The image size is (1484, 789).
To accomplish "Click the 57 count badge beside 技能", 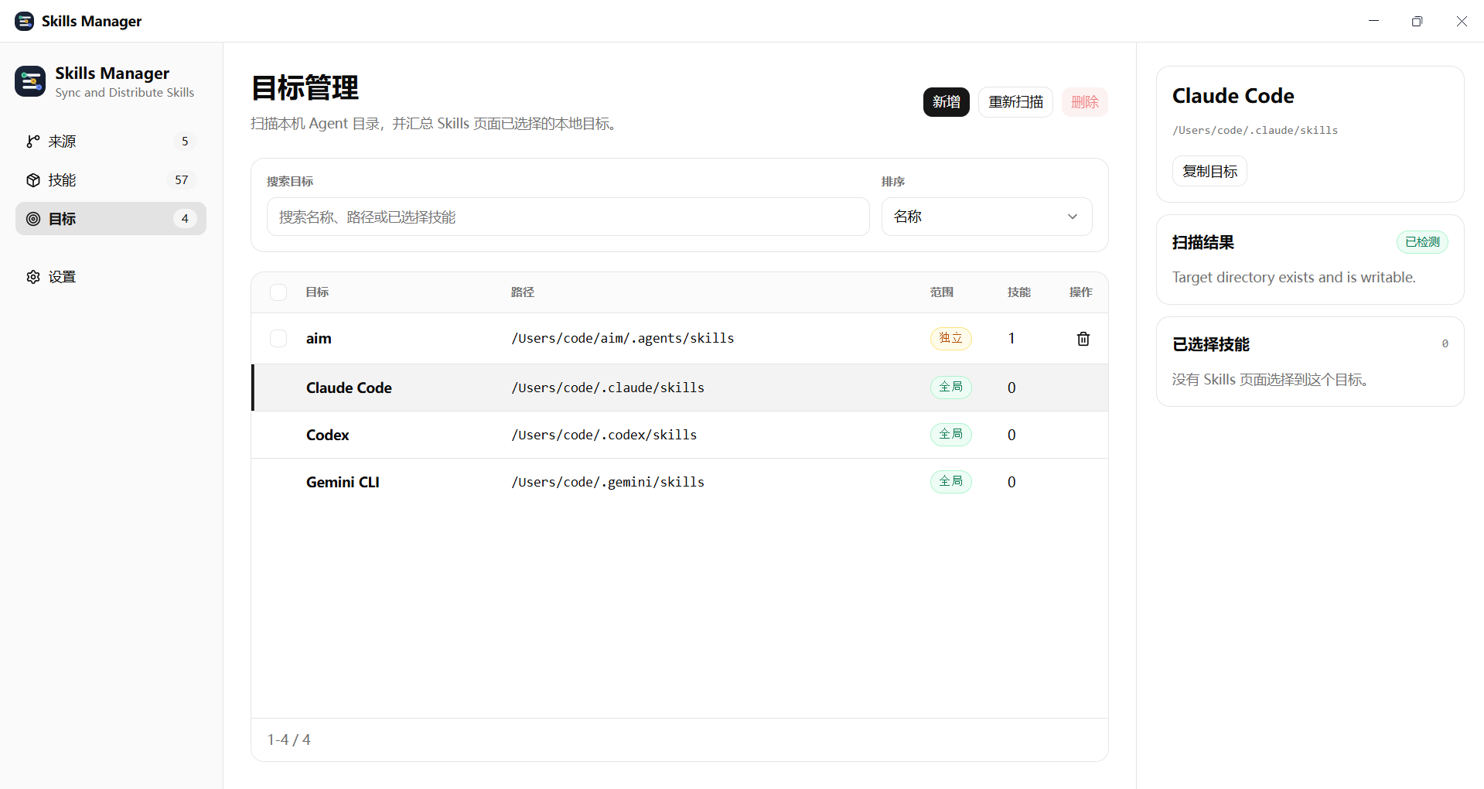I will coord(182,180).
